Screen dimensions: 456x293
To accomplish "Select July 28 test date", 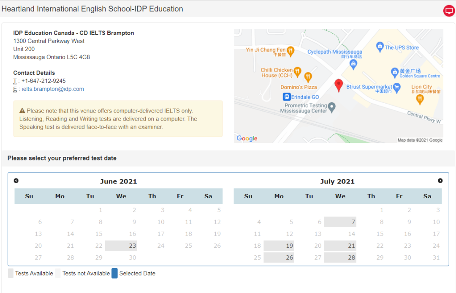I will click(340, 257).
